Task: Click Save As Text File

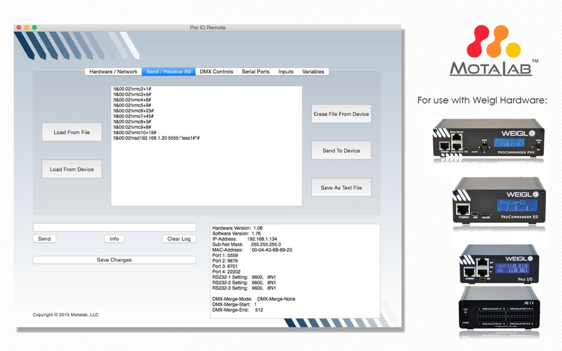Action: pos(341,187)
